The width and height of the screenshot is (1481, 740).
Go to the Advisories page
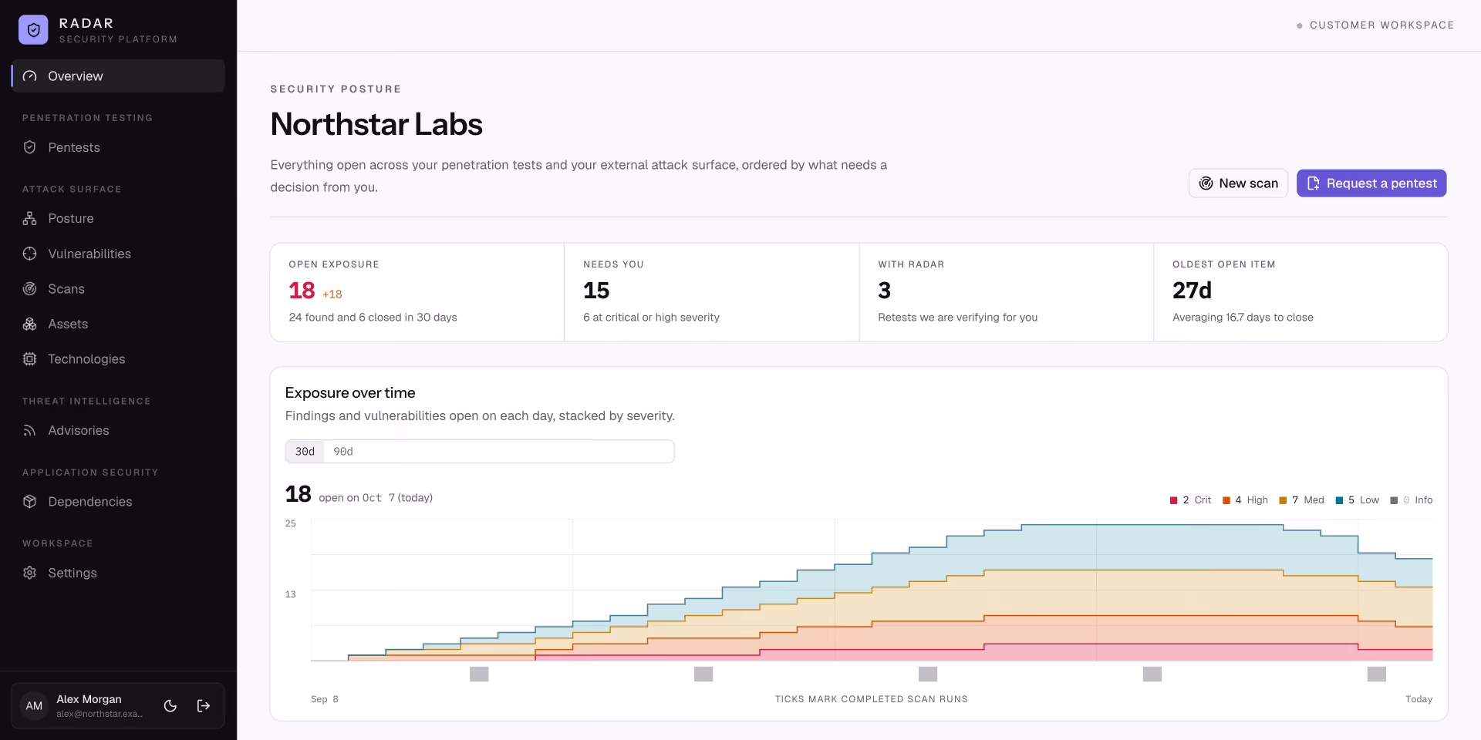click(118, 430)
